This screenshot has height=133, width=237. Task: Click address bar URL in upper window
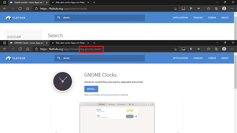click(64, 9)
